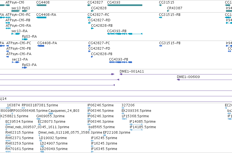This screenshot has width=232, height=153.
Task: Select transcript ATPsyn-Cf6-RC label
Action: point(18,15)
